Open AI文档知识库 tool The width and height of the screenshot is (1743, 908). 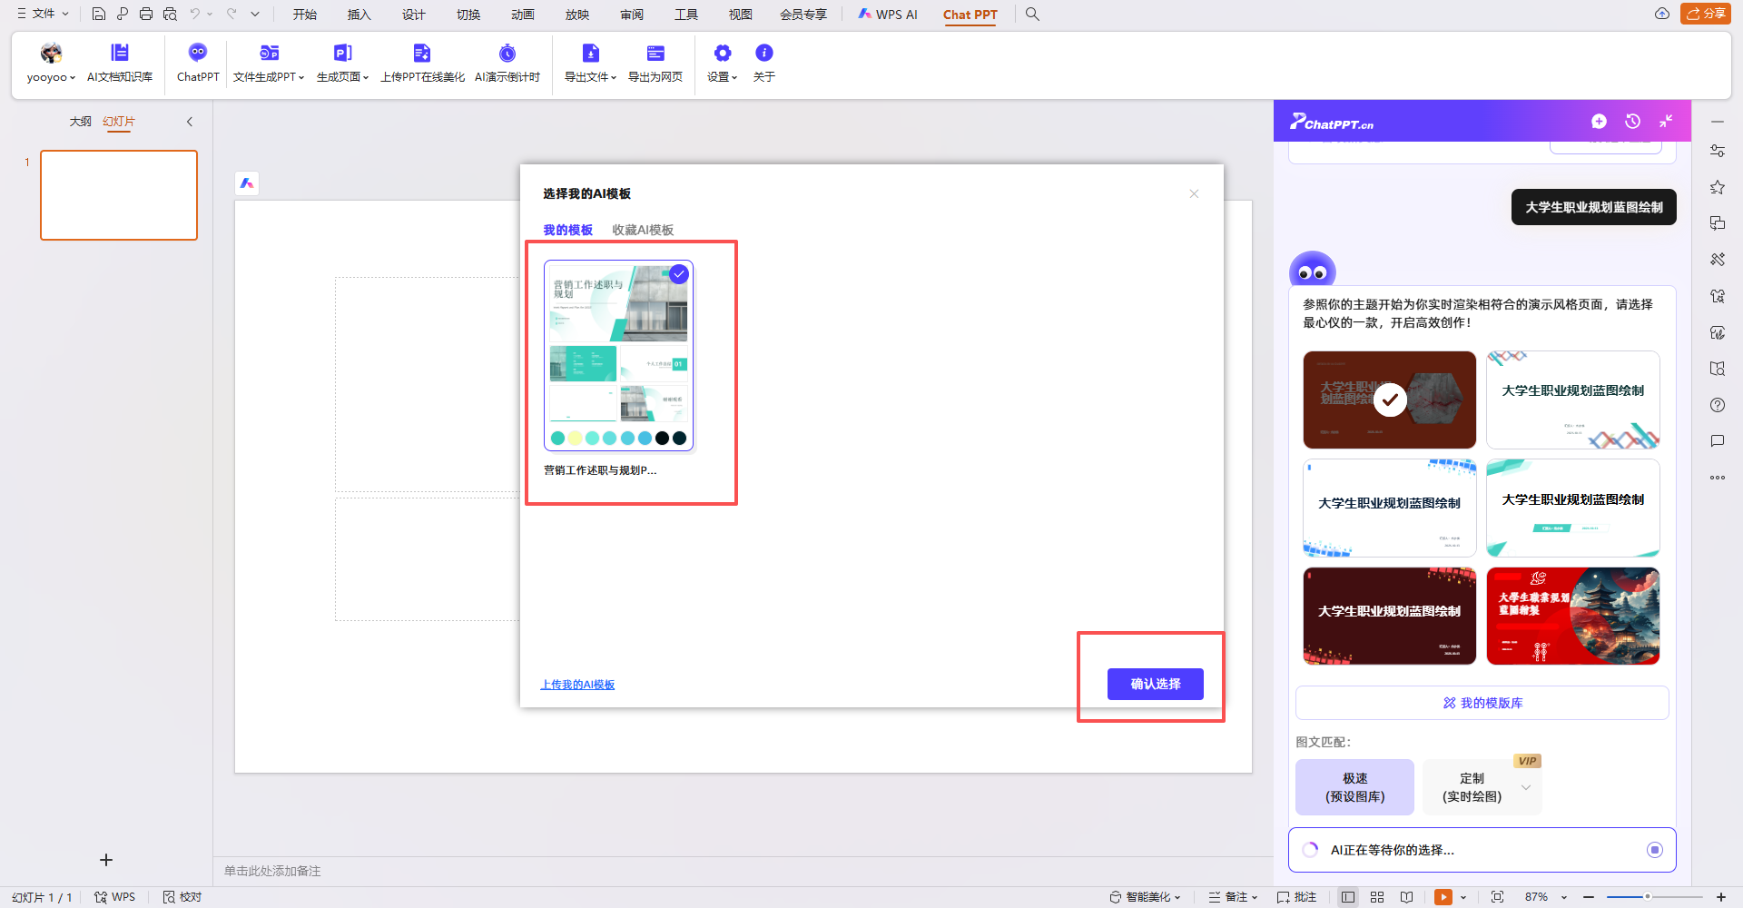[120, 54]
